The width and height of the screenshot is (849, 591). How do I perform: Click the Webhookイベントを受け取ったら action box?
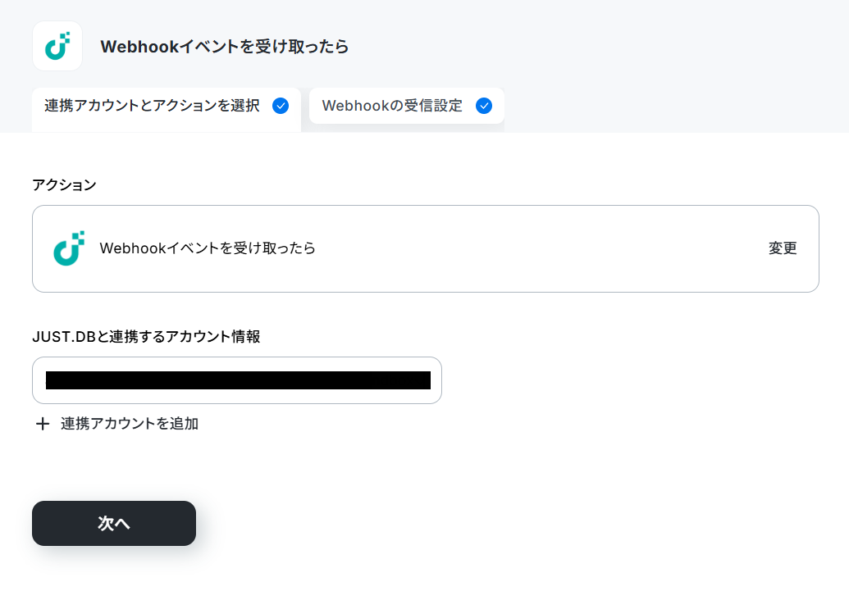(426, 249)
